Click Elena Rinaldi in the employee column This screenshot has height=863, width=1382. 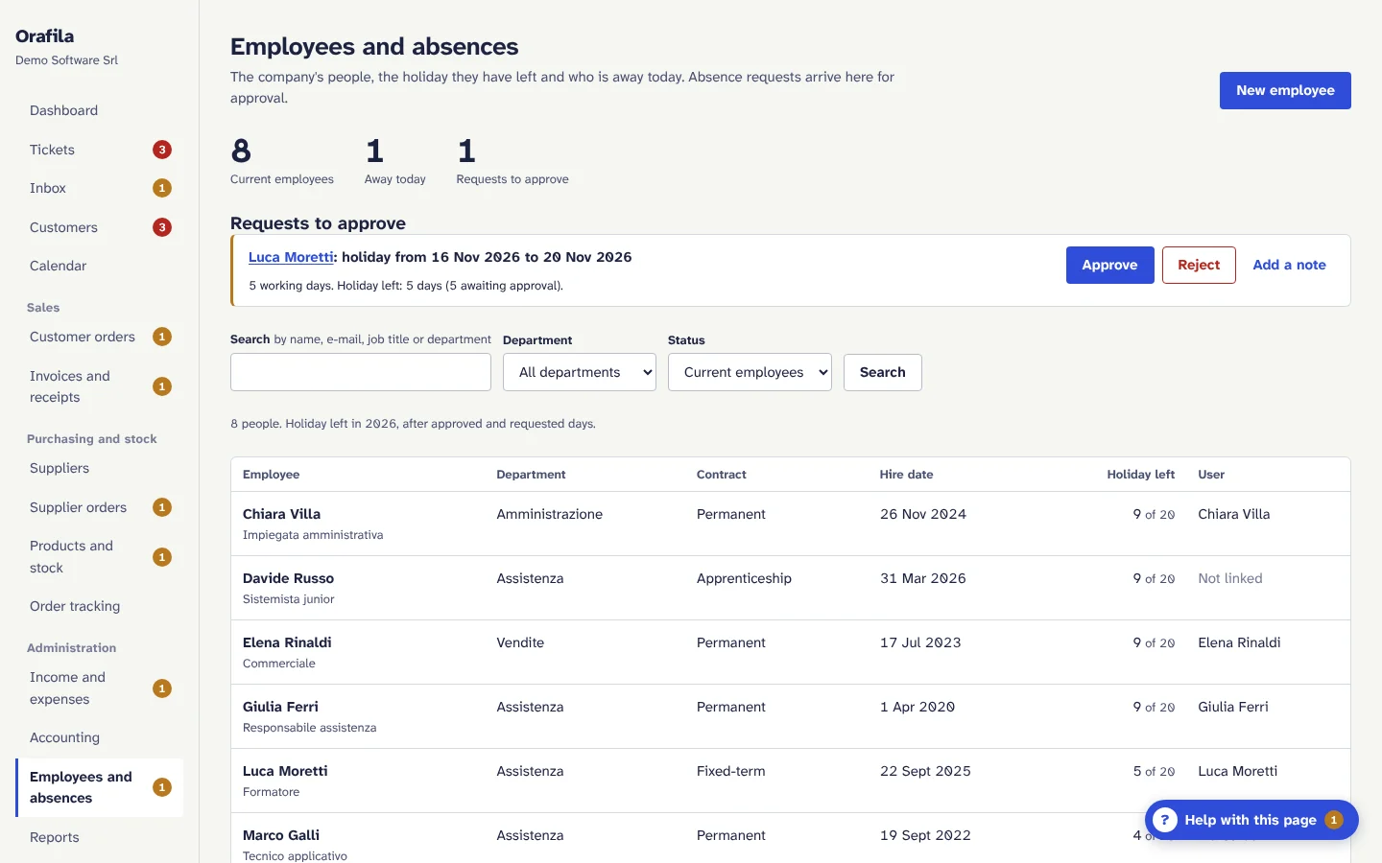click(287, 642)
